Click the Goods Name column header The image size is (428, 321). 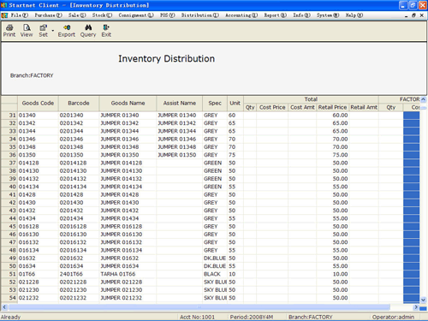128,104
